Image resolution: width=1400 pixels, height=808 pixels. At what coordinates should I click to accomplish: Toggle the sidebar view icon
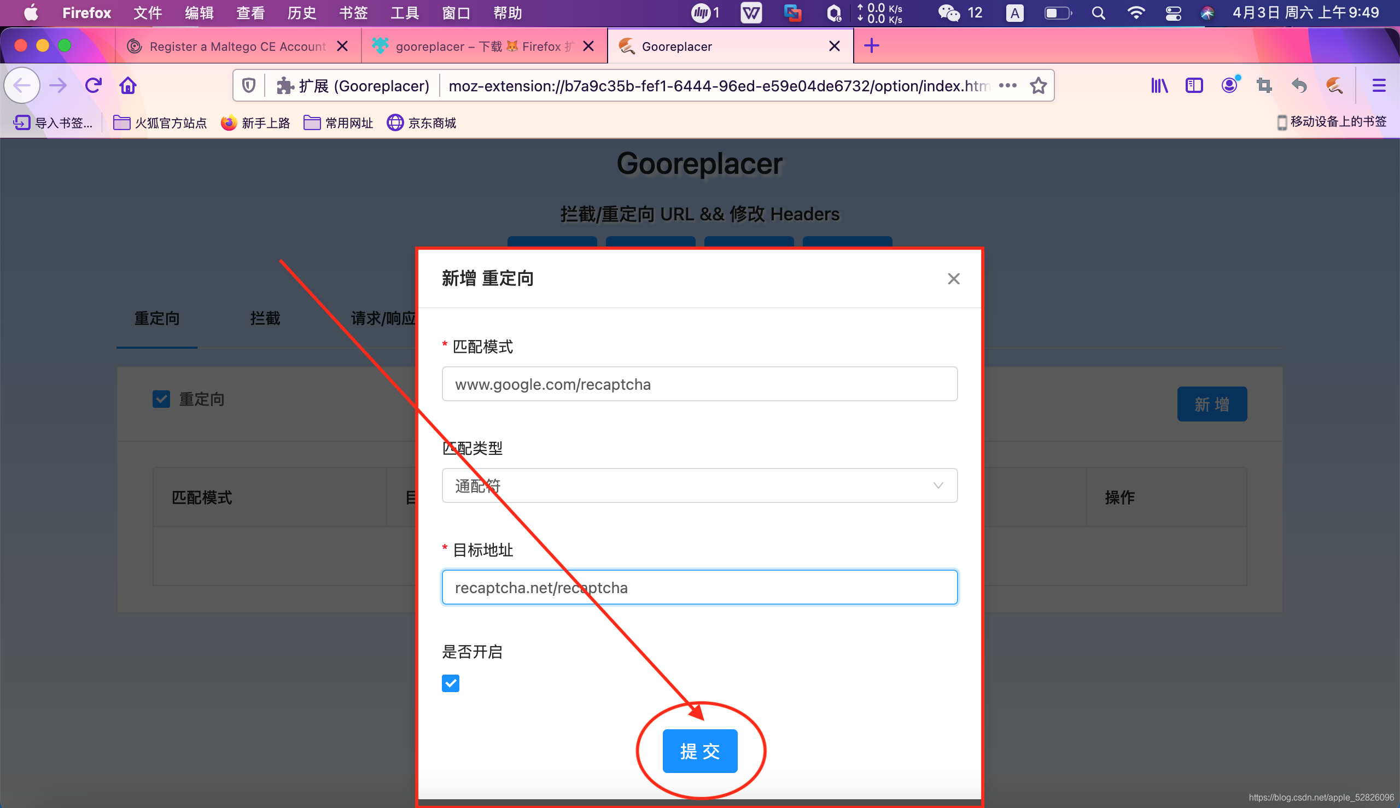(1194, 85)
